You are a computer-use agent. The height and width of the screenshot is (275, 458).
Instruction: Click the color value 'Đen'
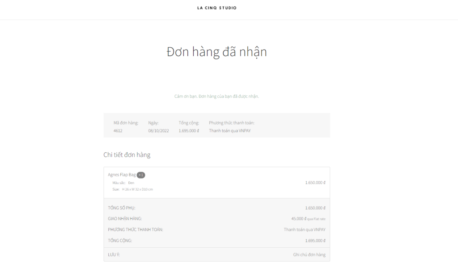(x=131, y=183)
